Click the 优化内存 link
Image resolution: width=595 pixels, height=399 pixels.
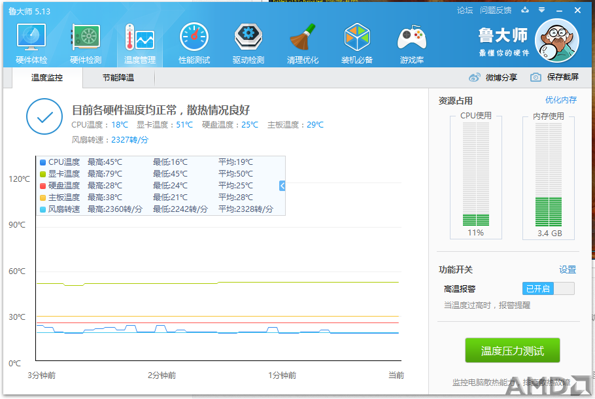coord(561,100)
